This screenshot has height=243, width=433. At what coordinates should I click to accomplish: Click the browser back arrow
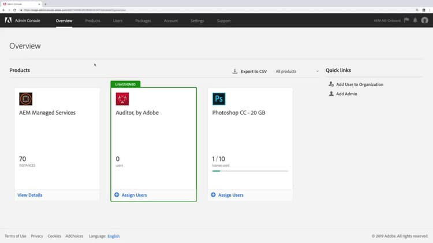click(3, 10)
